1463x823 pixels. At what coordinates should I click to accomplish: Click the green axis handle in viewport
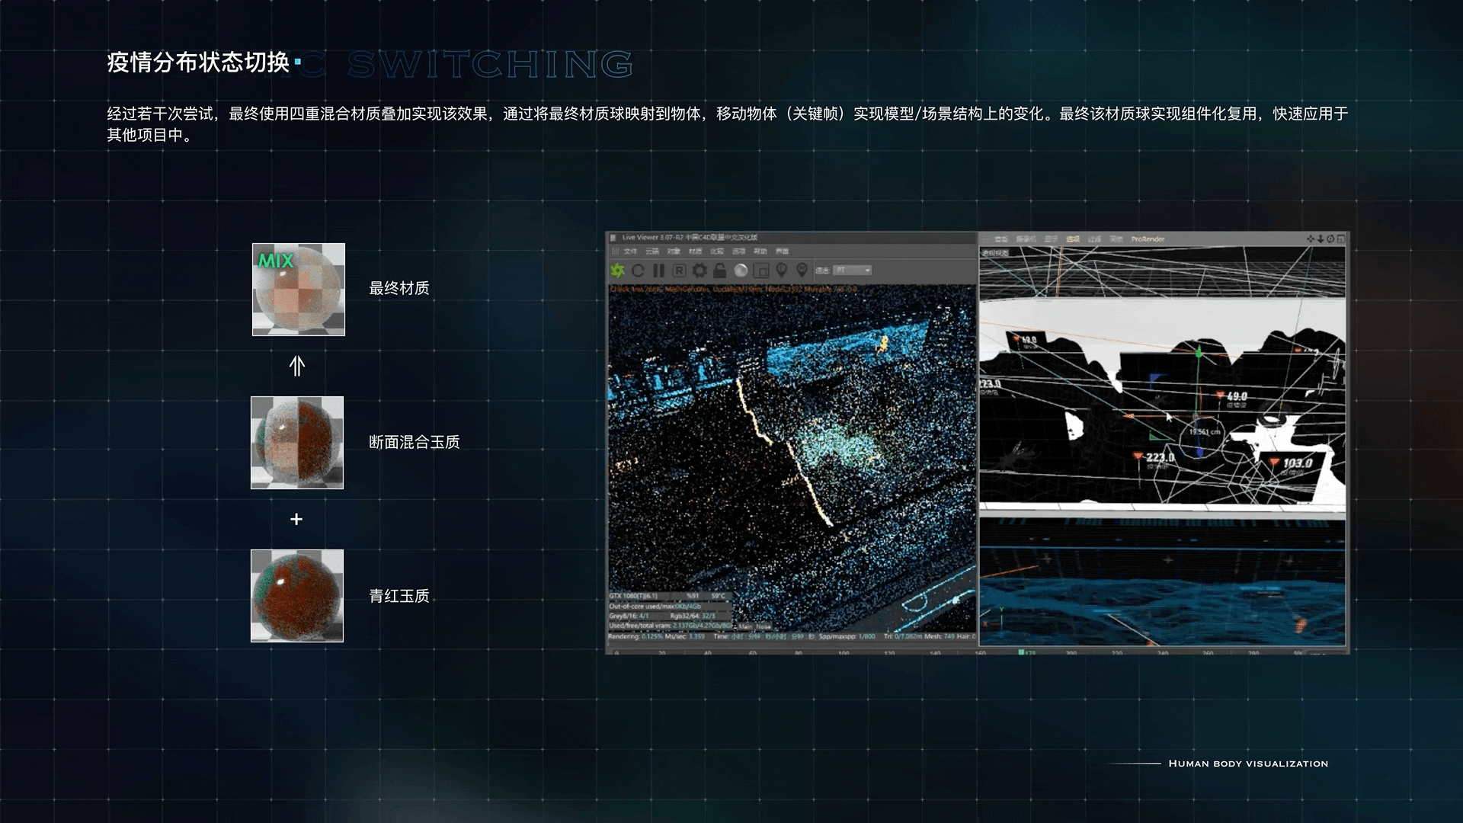point(1199,353)
